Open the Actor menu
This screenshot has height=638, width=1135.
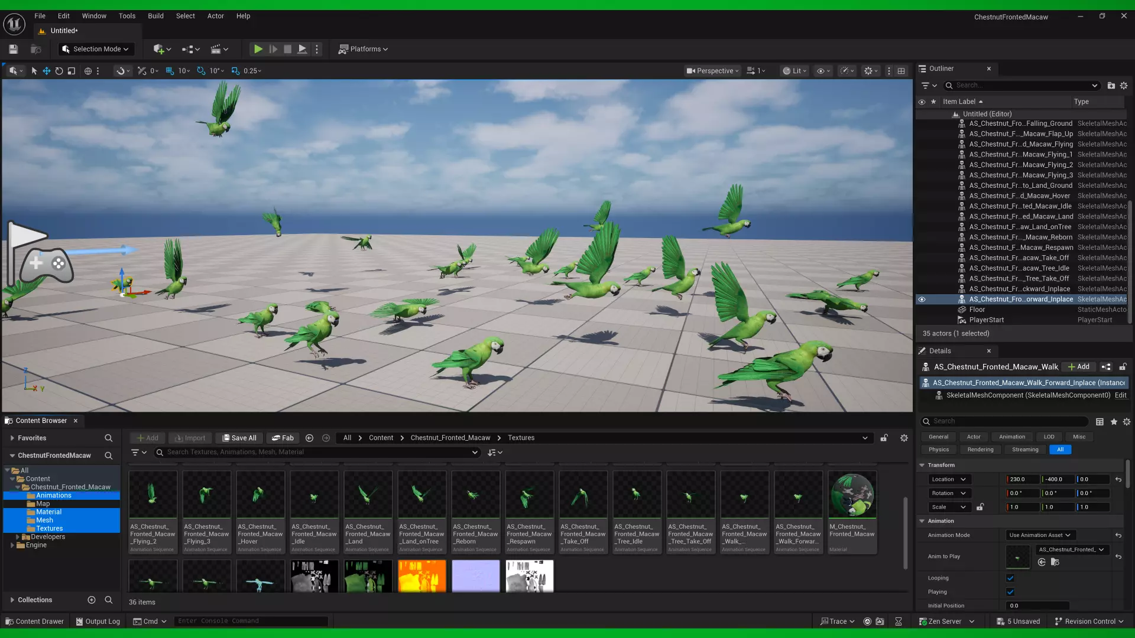point(215,16)
